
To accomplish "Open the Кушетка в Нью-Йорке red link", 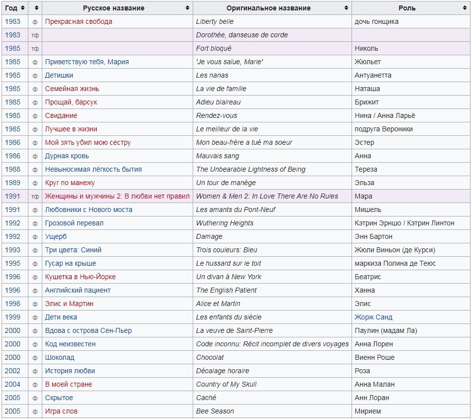I will [x=80, y=277].
